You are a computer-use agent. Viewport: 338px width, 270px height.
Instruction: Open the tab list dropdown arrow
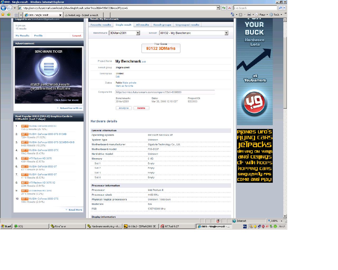(x=21, y=15)
